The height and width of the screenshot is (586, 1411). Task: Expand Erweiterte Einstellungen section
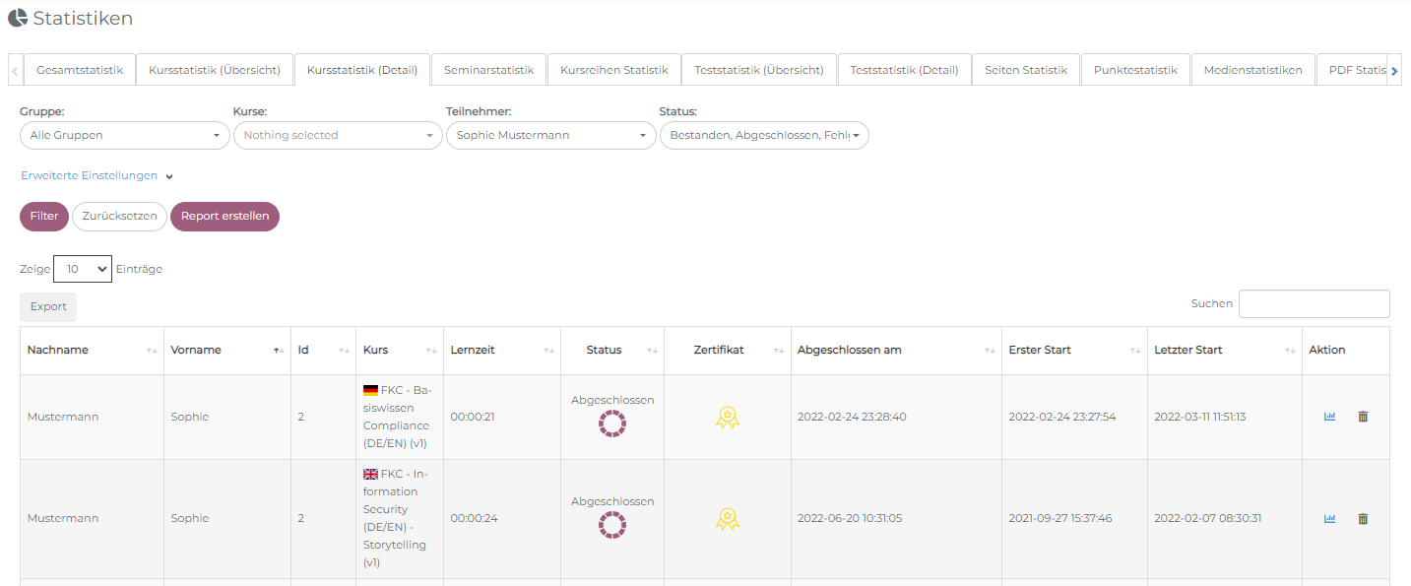point(96,175)
